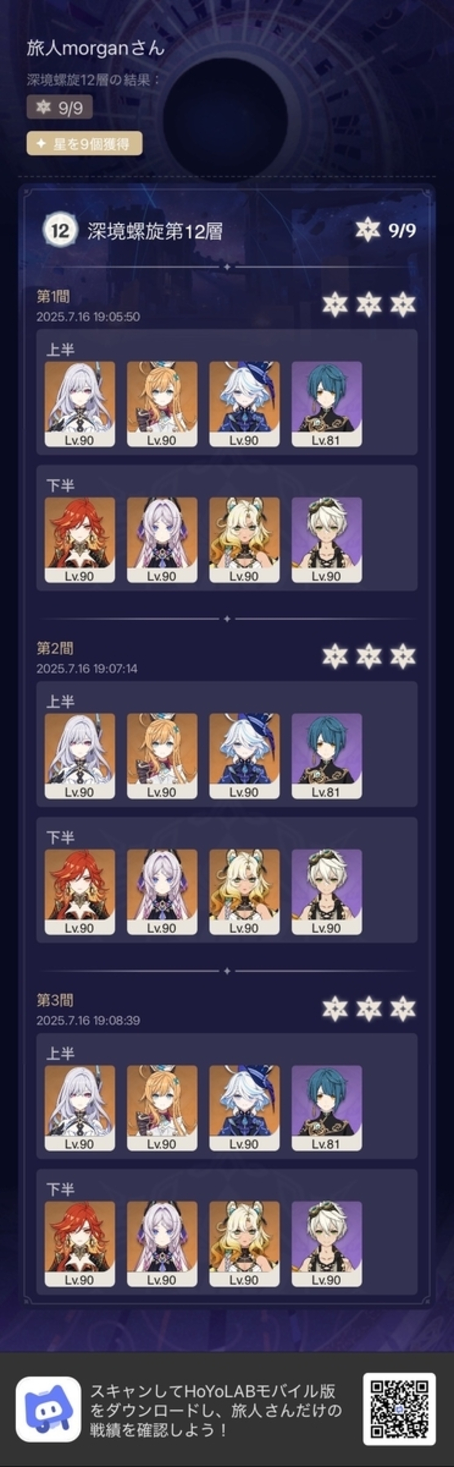Screen dimensions: 454x1467
Task: Select the red-haired Lv.90 character in 第1間 下半
Action: [80, 540]
